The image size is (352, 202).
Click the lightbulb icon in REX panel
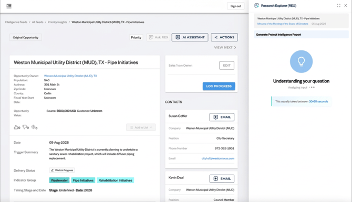(x=301, y=61)
